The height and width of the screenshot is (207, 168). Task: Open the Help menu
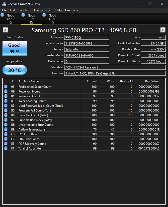[x=58, y=10]
